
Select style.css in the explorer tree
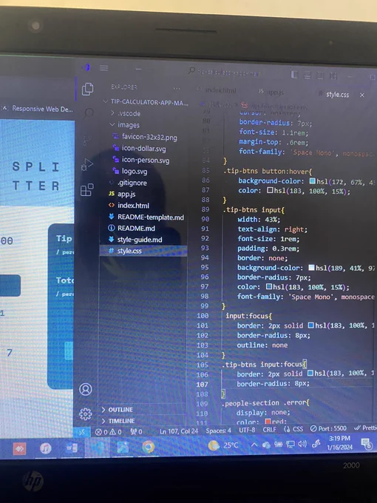143,251
